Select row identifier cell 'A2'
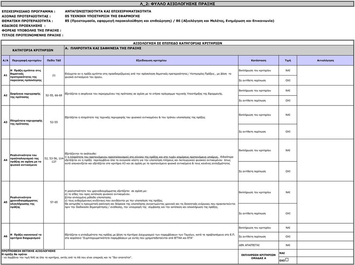Screen dimensions: 355x265 [6, 95]
